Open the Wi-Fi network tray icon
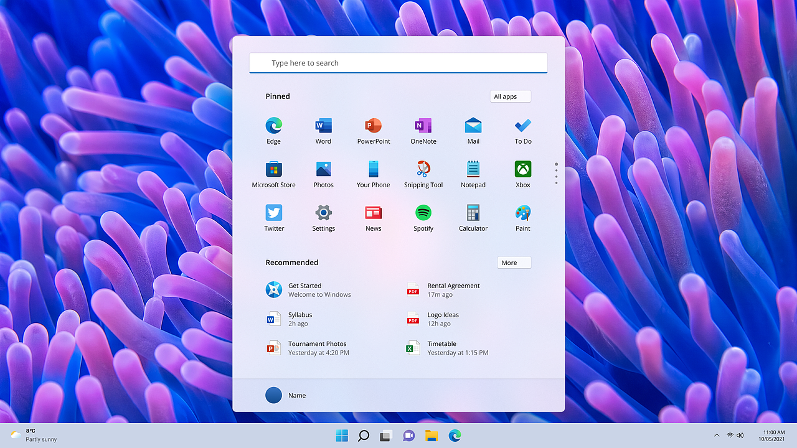 (x=730, y=436)
